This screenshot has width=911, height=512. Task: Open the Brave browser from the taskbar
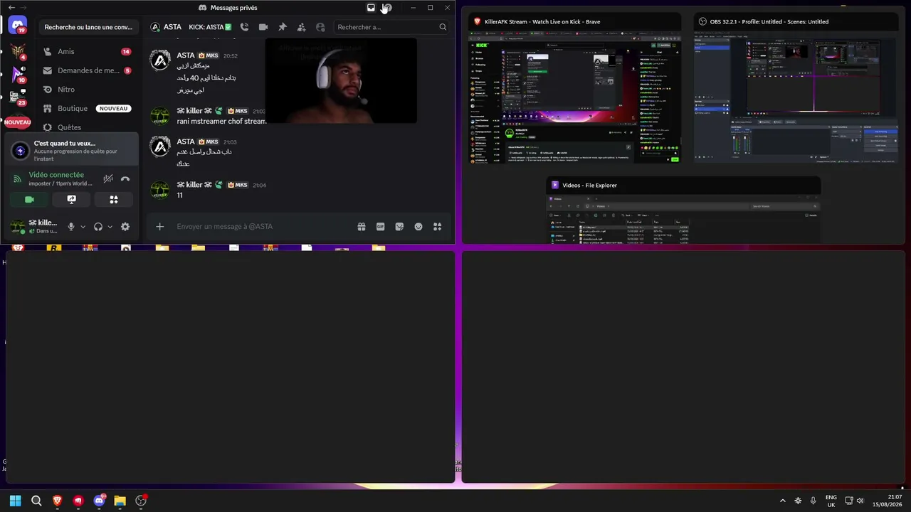click(58, 501)
